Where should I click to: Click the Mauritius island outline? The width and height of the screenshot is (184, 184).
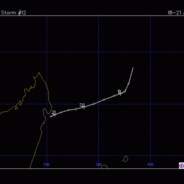[x=126, y=159]
